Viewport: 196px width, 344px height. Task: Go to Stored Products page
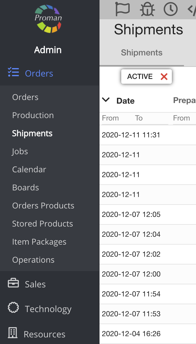pos(43,224)
